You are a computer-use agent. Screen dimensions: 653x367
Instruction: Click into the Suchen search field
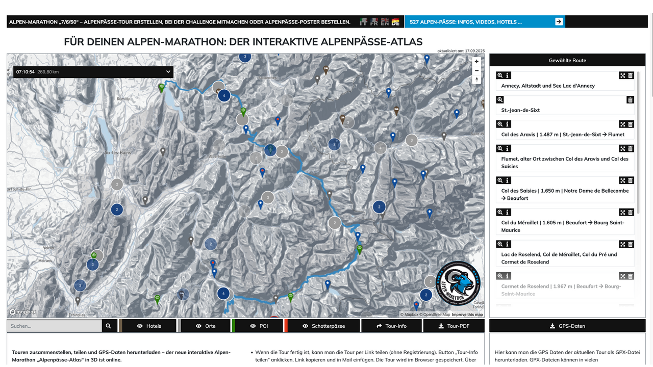click(54, 326)
